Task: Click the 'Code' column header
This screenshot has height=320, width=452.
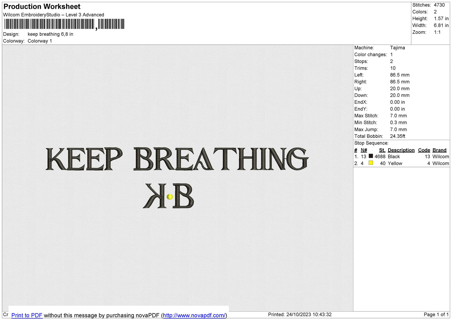Action: pyautogui.click(x=424, y=150)
